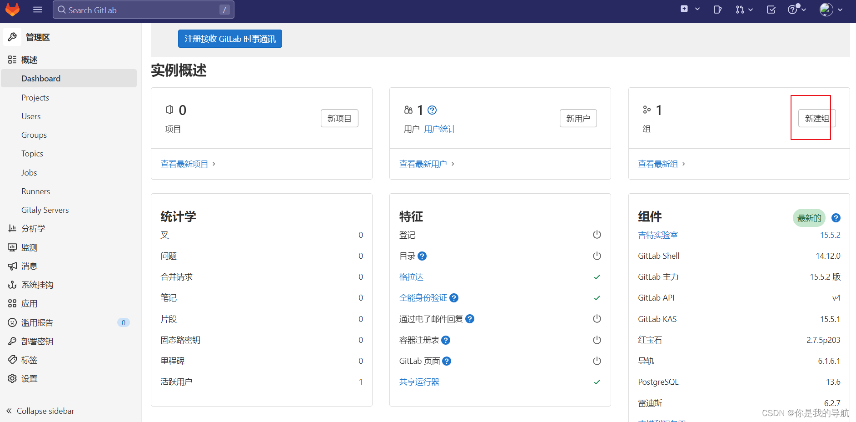This screenshot has width=856, height=422.
Task: Open the 用户统计 link
Action: tap(440, 129)
